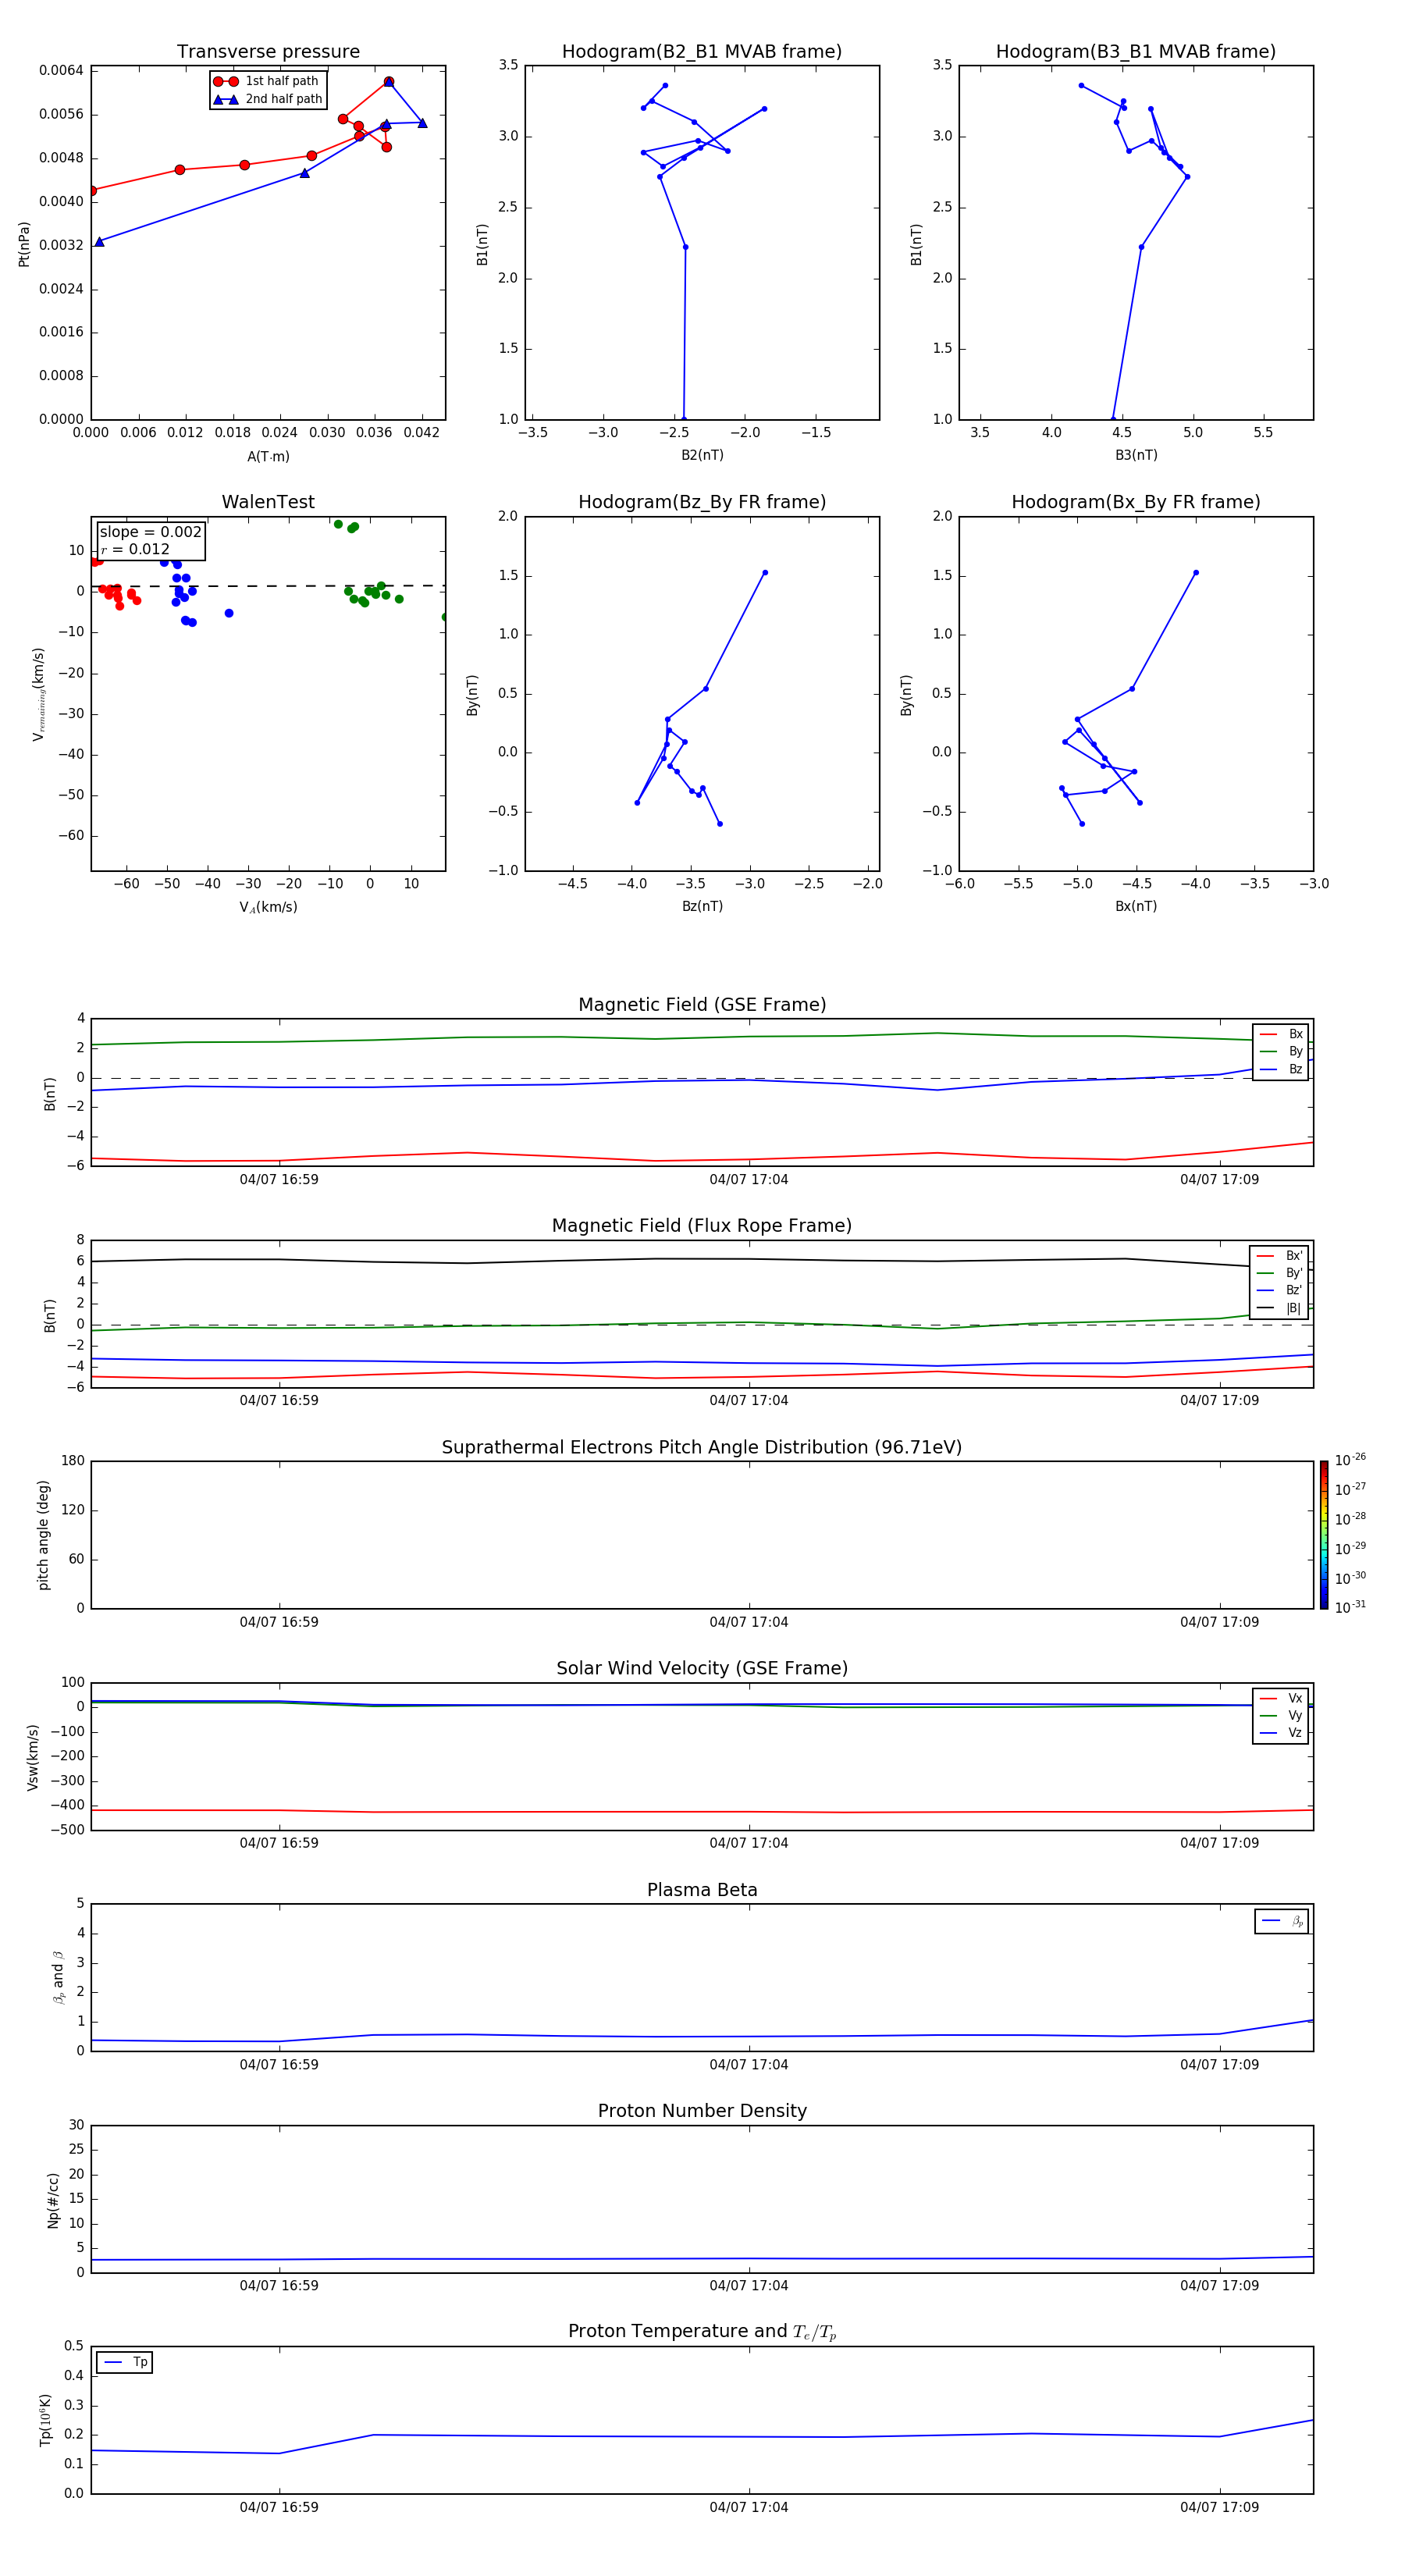This screenshot has width=1405, height=2576.
Task: Click the βp legend entry in Plasma Beta
Action: click(1281, 1921)
